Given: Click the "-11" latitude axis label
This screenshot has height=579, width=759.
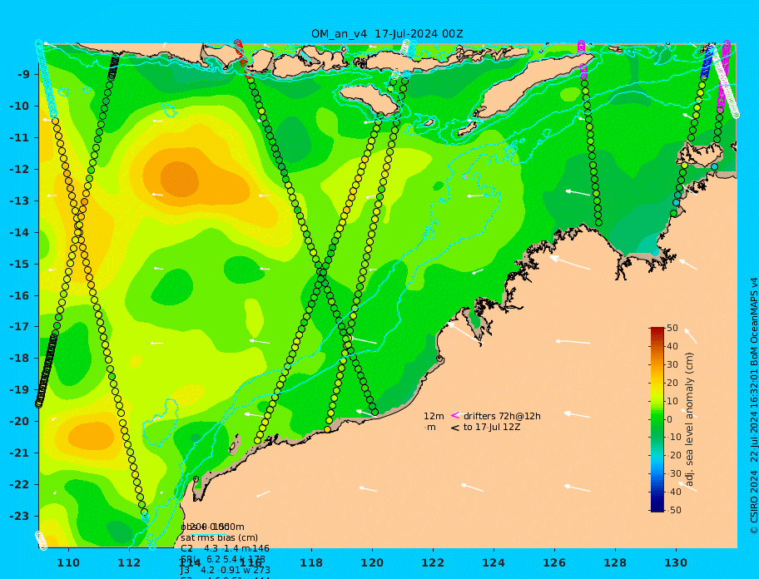Looking at the screenshot, I should click(x=20, y=137).
